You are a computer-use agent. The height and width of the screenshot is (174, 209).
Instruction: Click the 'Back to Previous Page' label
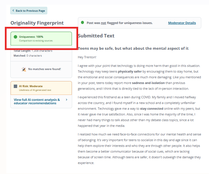30,11
